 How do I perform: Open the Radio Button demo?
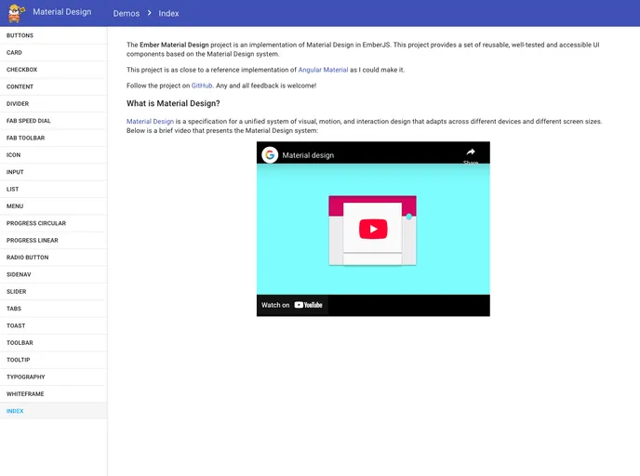53,258
